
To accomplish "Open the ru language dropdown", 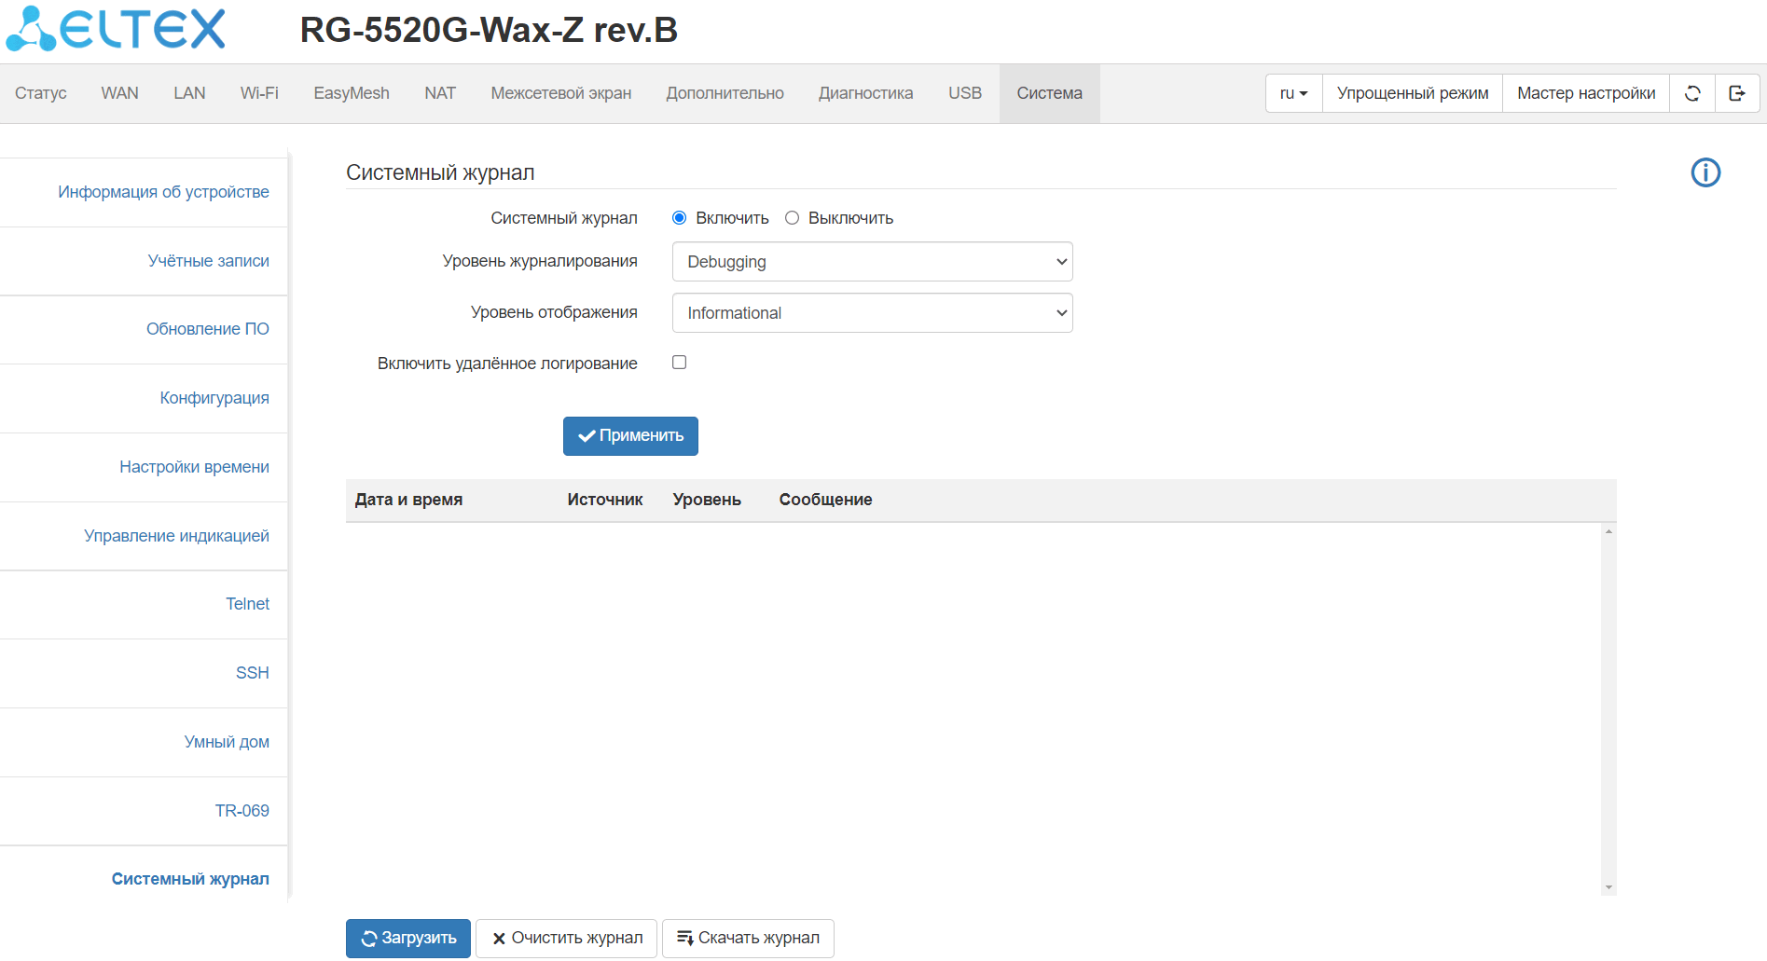I will pyautogui.click(x=1293, y=93).
